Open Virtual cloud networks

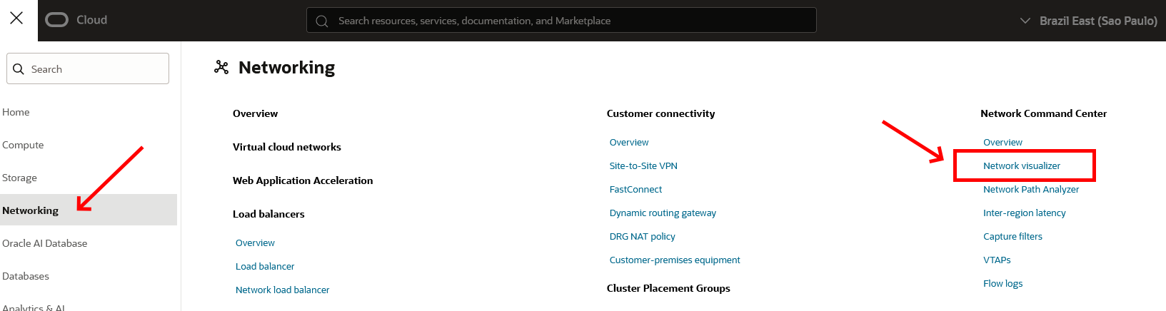287,147
